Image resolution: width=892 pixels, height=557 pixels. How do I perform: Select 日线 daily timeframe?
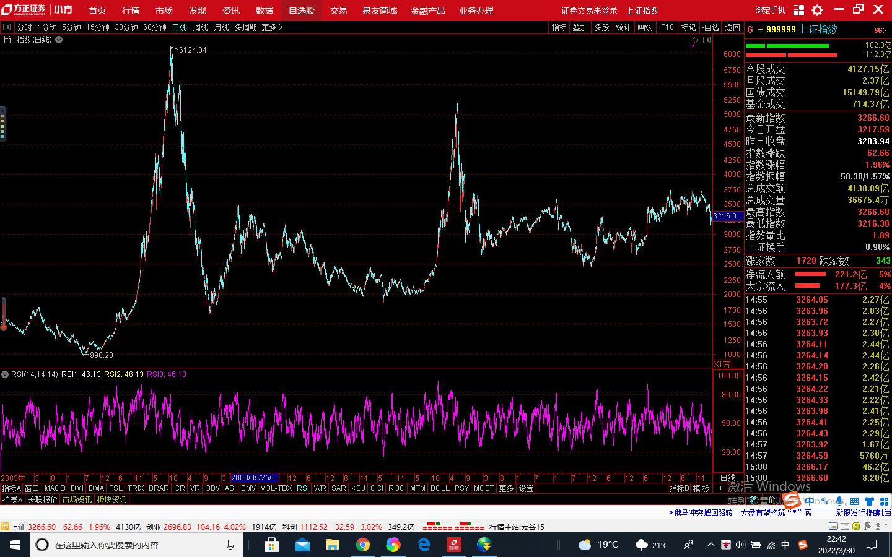pyautogui.click(x=180, y=27)
